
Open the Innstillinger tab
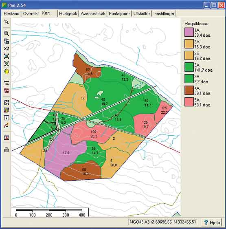click(x=164, y=13)
